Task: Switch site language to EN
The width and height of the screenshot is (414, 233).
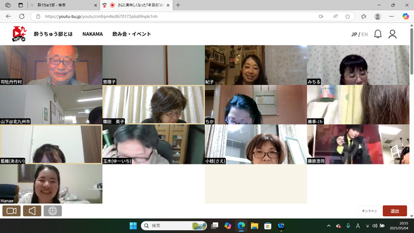Action: click(364, 34)
